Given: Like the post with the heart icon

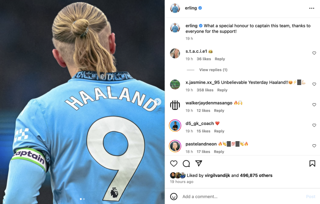Looking at the screenshot, I should (174, 163).
